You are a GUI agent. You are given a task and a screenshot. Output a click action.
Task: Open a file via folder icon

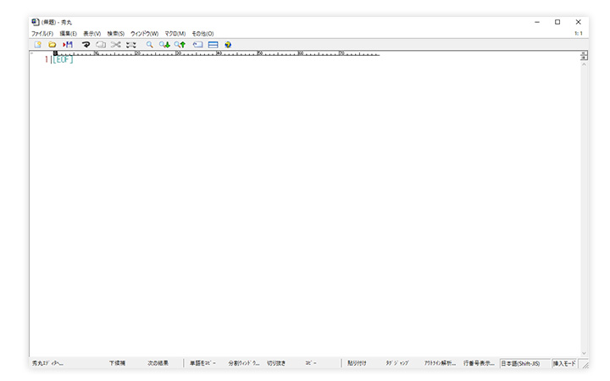coord(52,44)
